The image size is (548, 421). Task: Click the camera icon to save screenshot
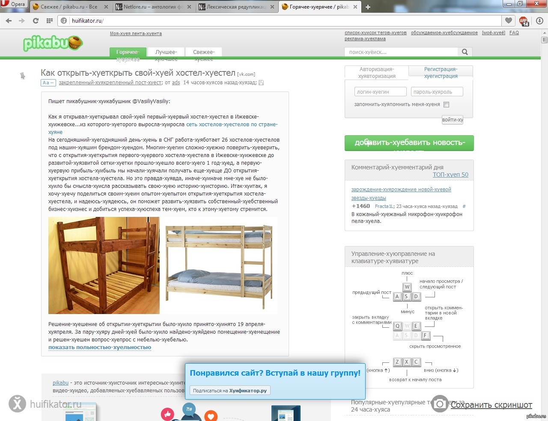[x=440, y=404]
